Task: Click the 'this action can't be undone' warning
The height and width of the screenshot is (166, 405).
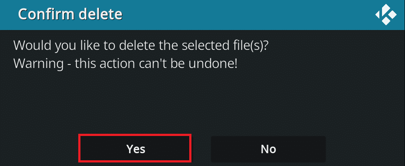Action: [x=156, y=64]
